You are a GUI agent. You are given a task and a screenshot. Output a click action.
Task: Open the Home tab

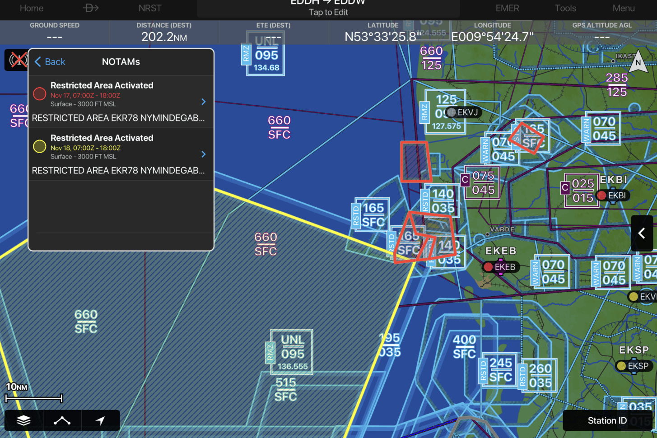coord(32,8)
